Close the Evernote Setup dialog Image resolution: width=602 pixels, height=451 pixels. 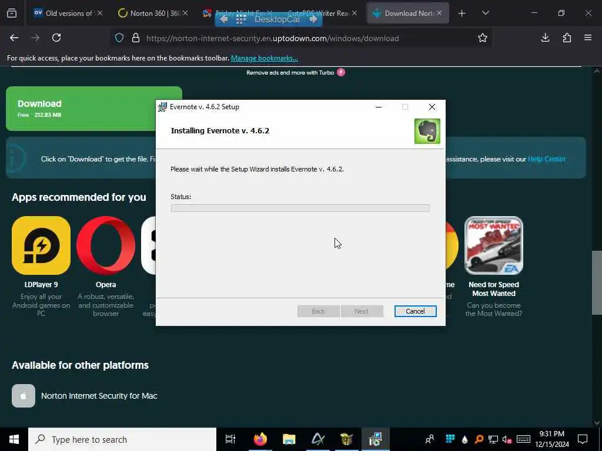[432, 107]
